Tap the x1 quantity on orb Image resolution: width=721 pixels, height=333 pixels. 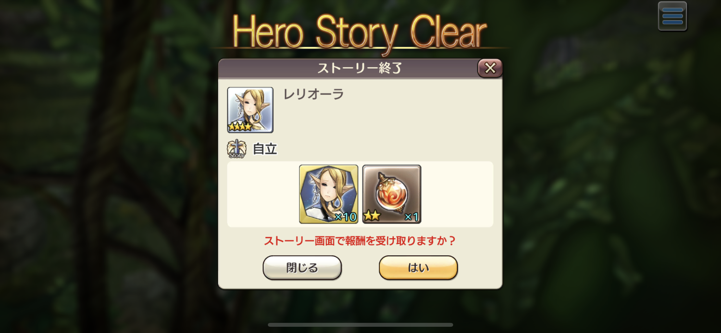coord(411,217)
